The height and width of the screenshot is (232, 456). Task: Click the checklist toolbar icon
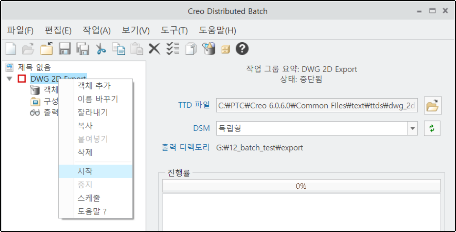pos(173,49)
